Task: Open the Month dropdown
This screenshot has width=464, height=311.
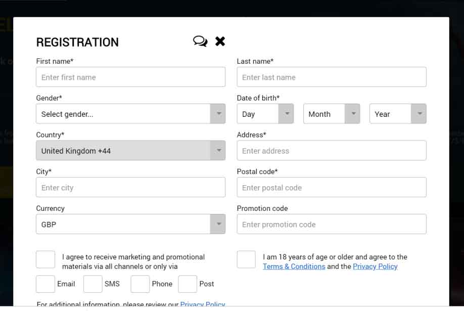Action: pos(332,114)
